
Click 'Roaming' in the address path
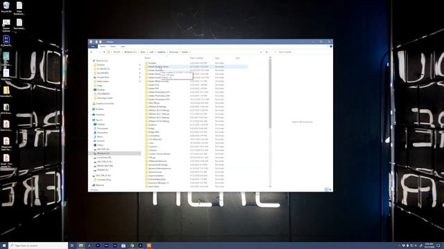click(173, 52)
